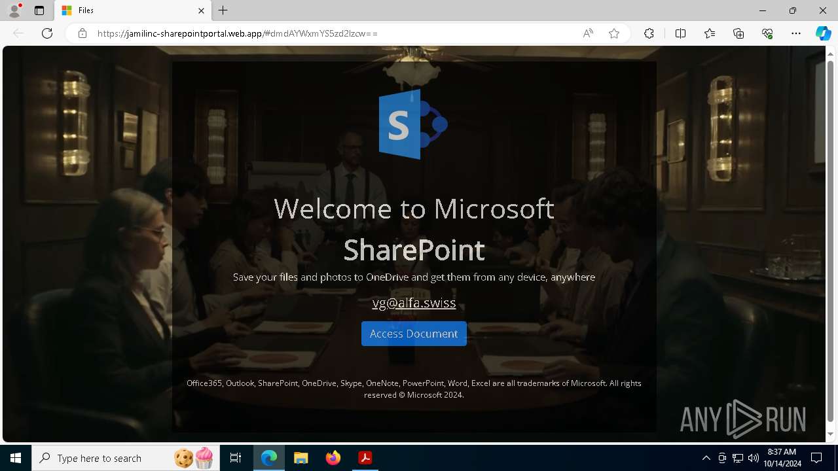Open notification center icon

tap(816, 458)
